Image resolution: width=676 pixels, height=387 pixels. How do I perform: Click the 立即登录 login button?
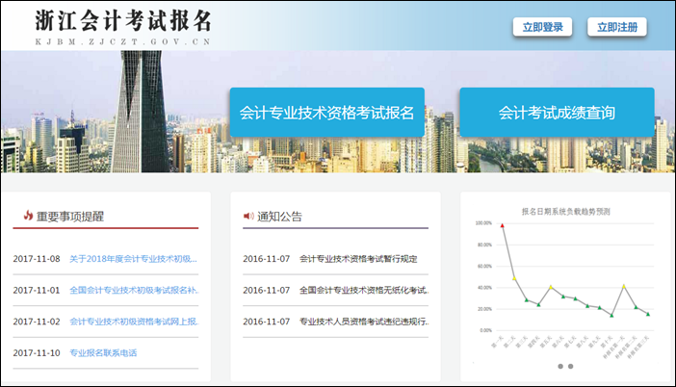pyautogui.click(x=543, y=27)
